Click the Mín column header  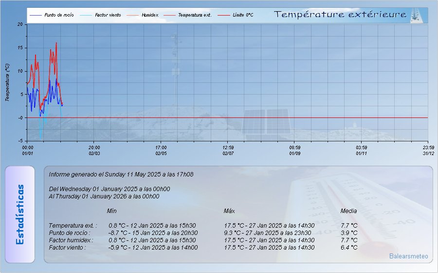click(112, 211)
